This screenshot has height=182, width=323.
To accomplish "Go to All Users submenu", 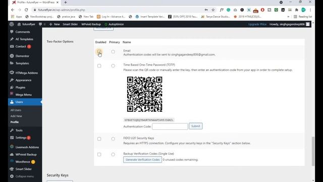I will click(x=16, y=110).
